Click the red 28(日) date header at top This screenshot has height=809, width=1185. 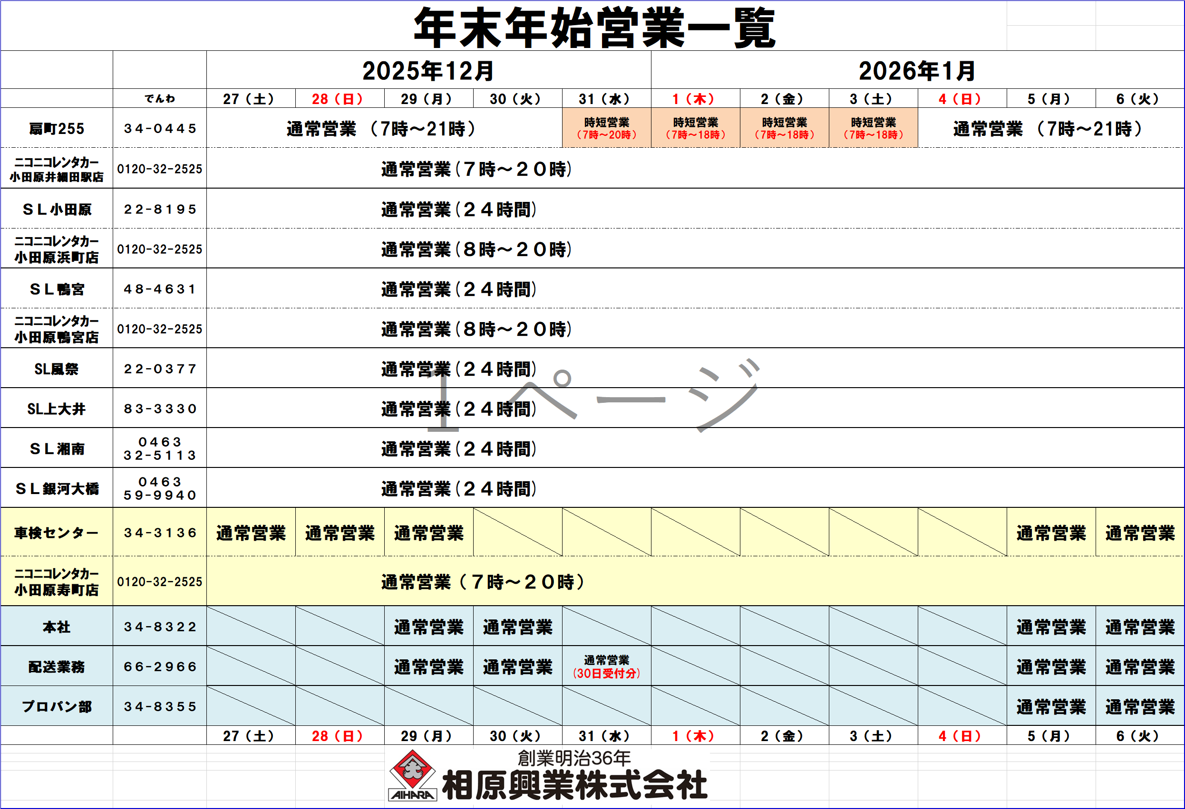tap(338, 99)
